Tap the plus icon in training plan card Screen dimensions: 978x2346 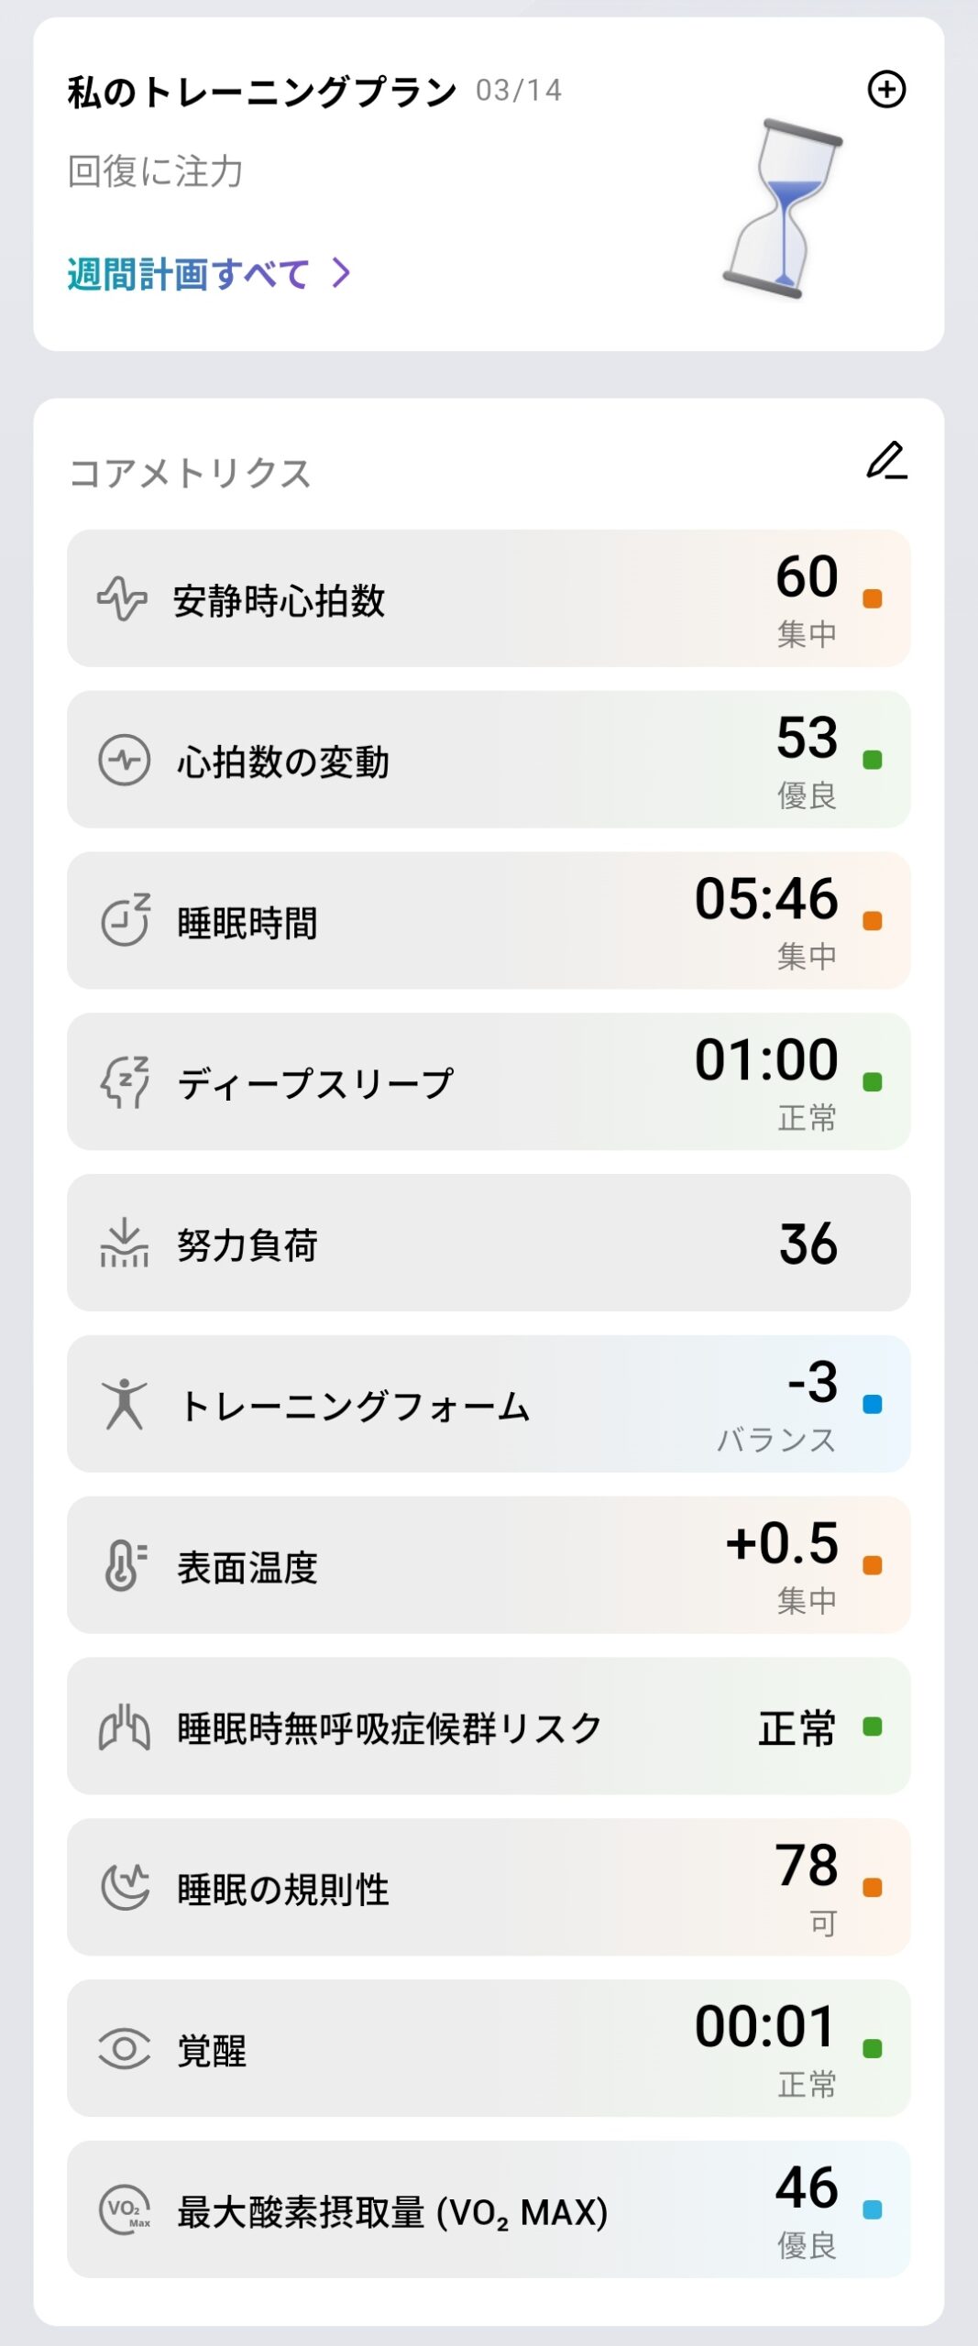point(886,90)
